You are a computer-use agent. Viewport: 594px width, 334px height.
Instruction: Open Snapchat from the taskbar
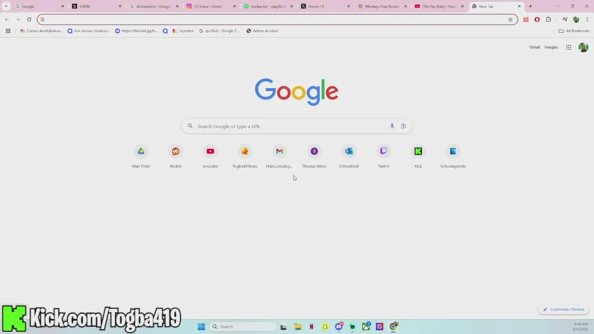coord(325,327)
